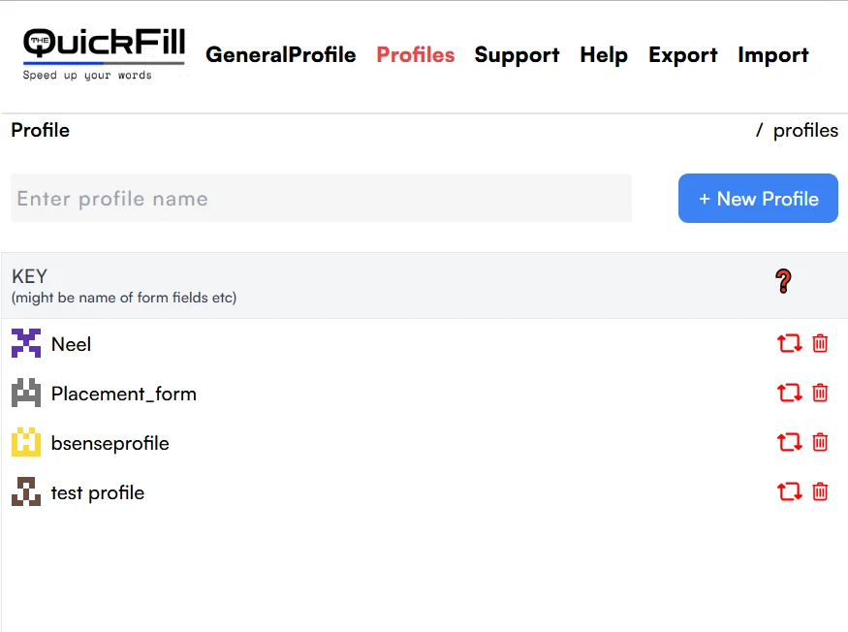
Task: Click the QuickFill logo
Action: click(104, 54)
